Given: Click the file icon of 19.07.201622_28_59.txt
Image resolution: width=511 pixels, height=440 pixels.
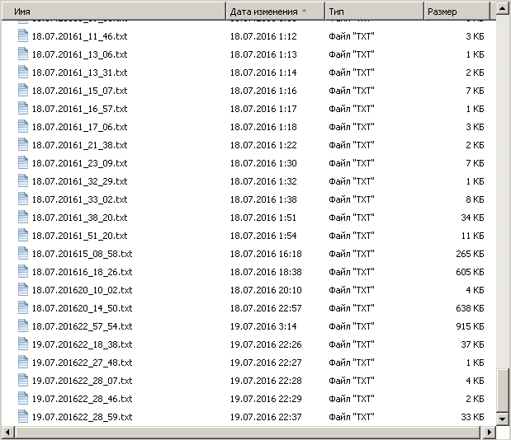Looking at the screenshot, I should pos(23,416).
